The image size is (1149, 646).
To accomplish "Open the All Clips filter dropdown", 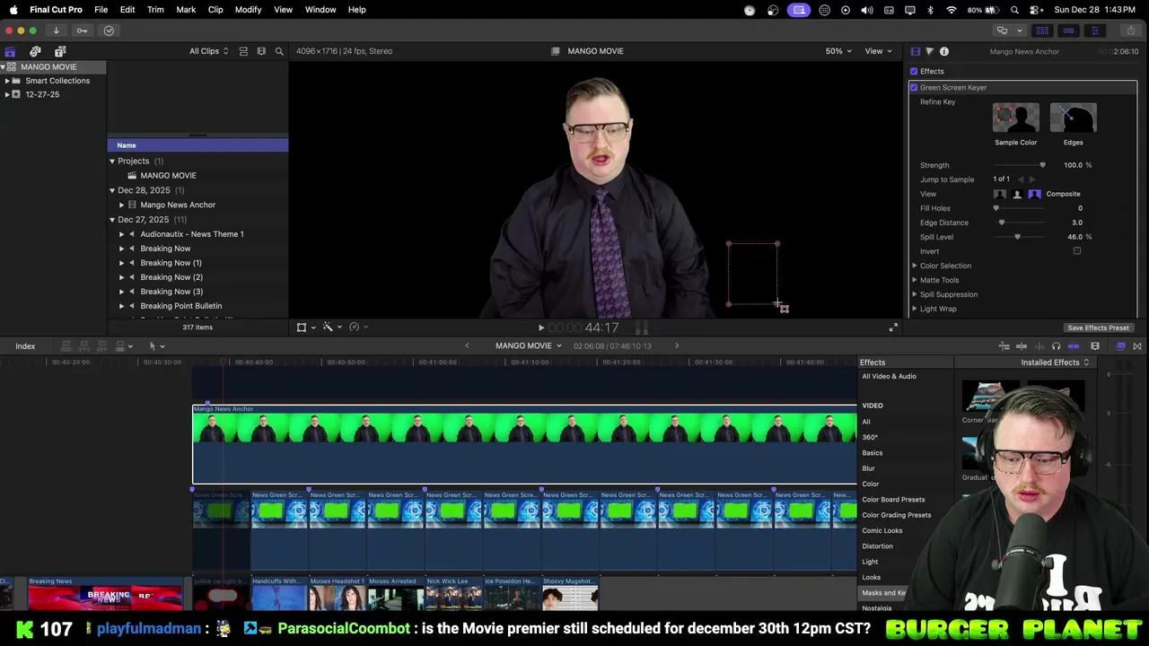I will tap(208, 51).
